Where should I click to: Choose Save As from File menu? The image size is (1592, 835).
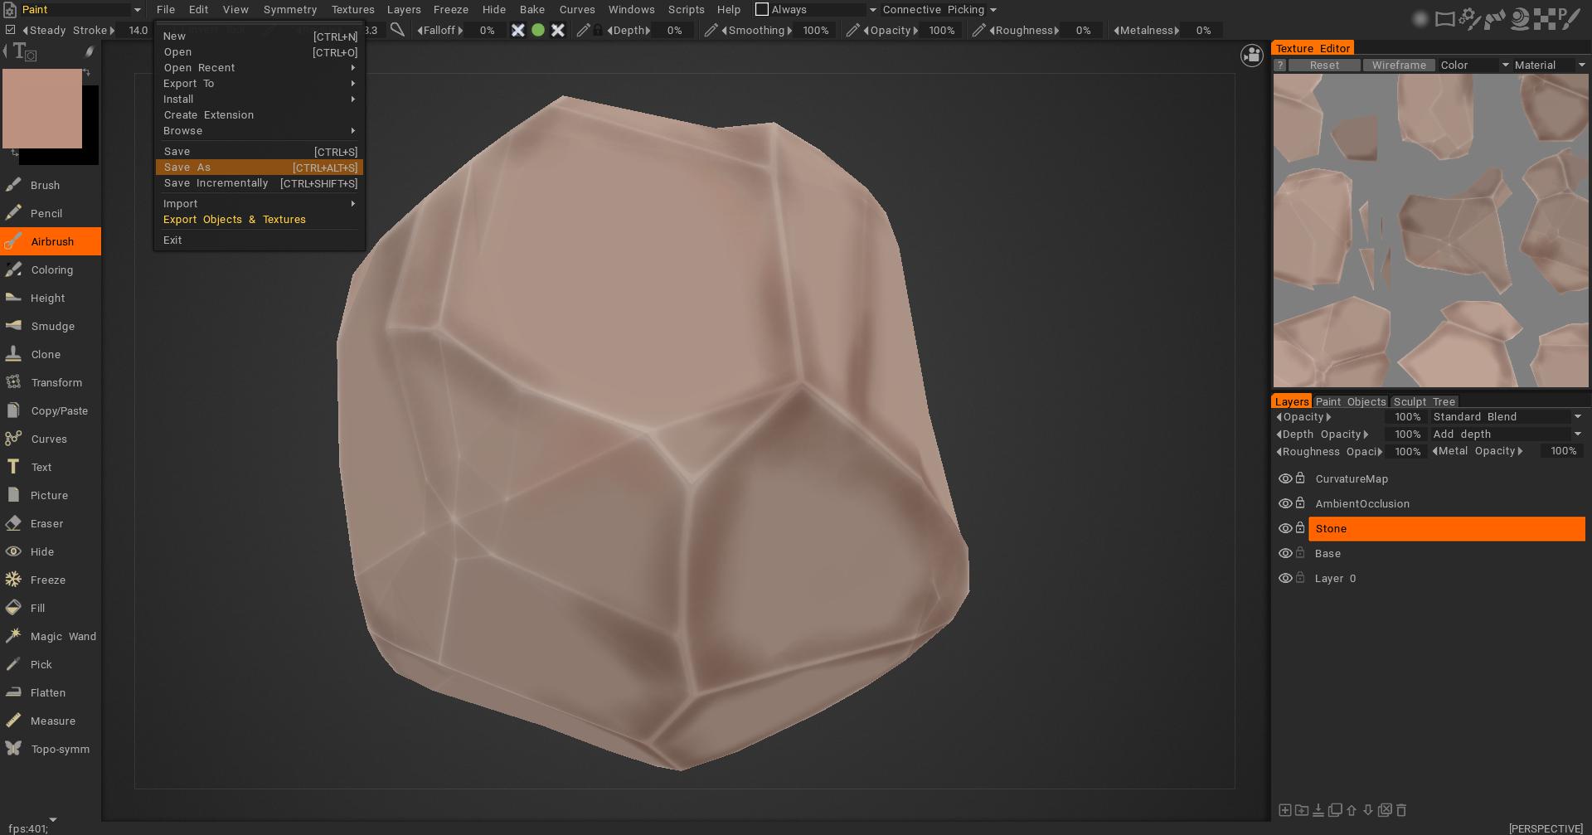(x=260, y=167)
